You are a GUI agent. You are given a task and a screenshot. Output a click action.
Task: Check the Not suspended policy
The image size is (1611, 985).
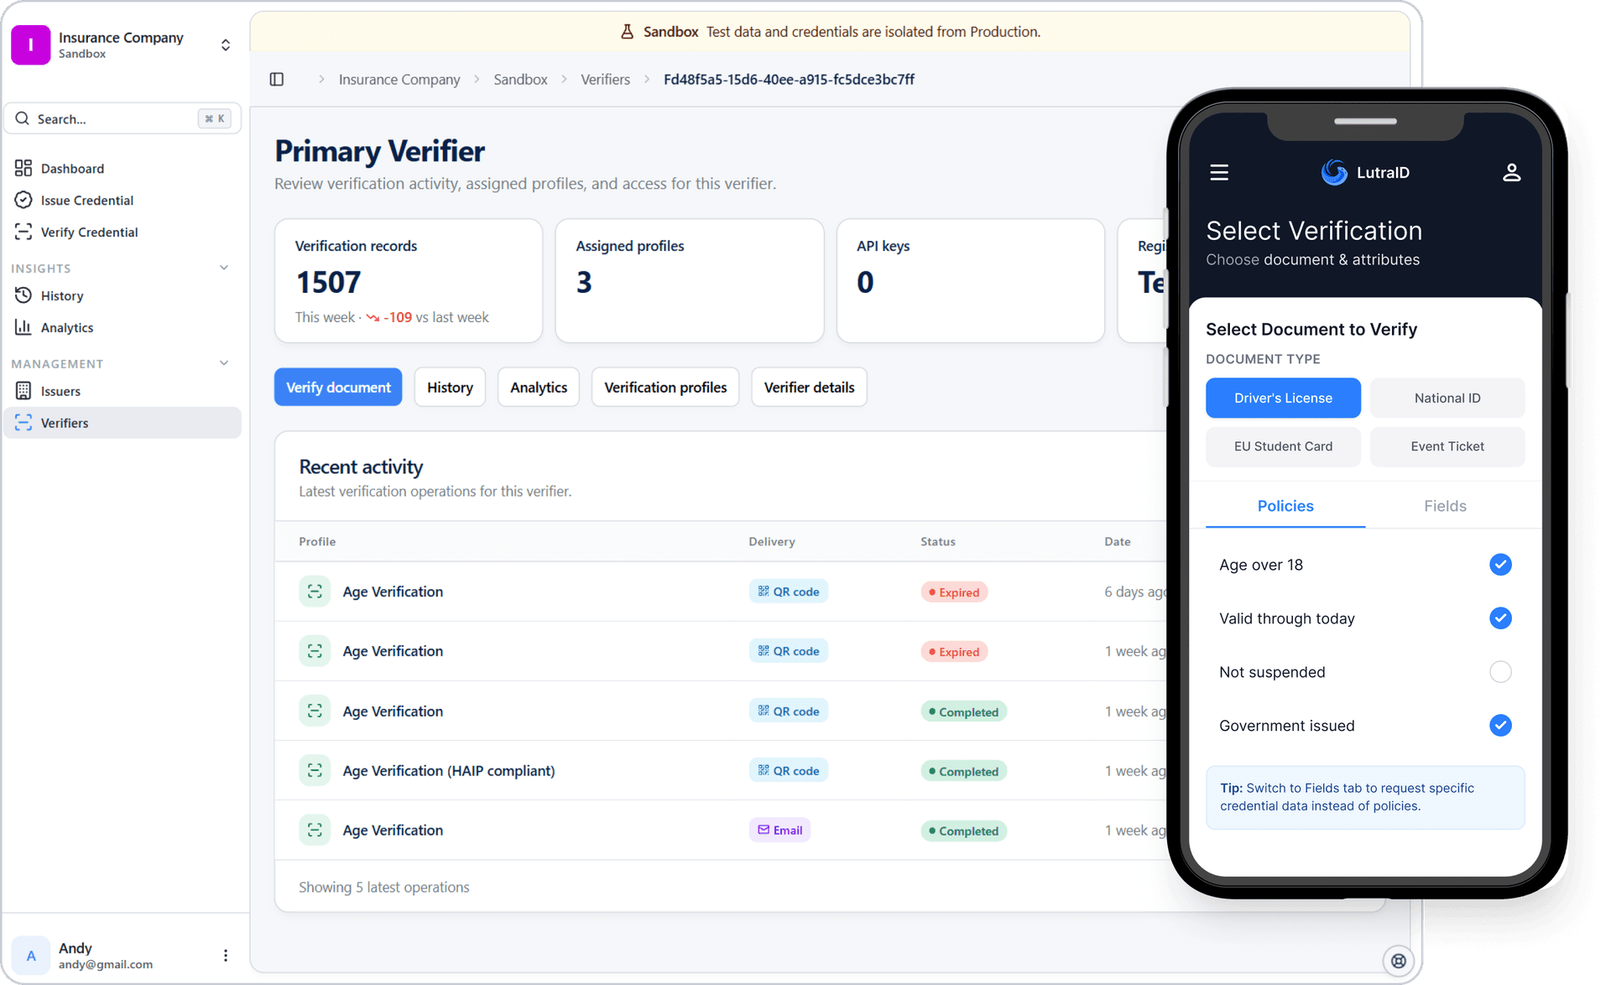click(x=1500, y=672)
